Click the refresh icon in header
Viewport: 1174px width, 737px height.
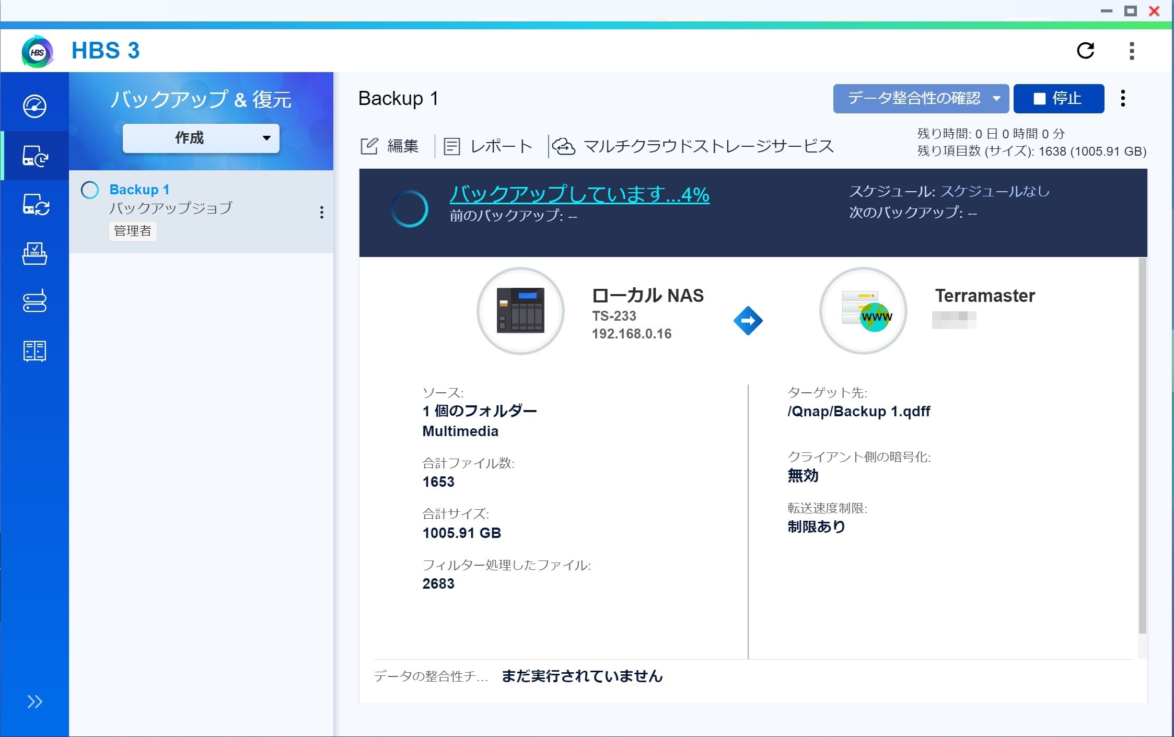[x=1085, y=51]
